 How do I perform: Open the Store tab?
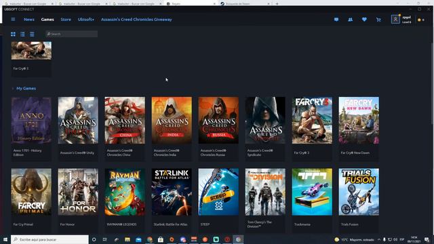click(66, 20)
